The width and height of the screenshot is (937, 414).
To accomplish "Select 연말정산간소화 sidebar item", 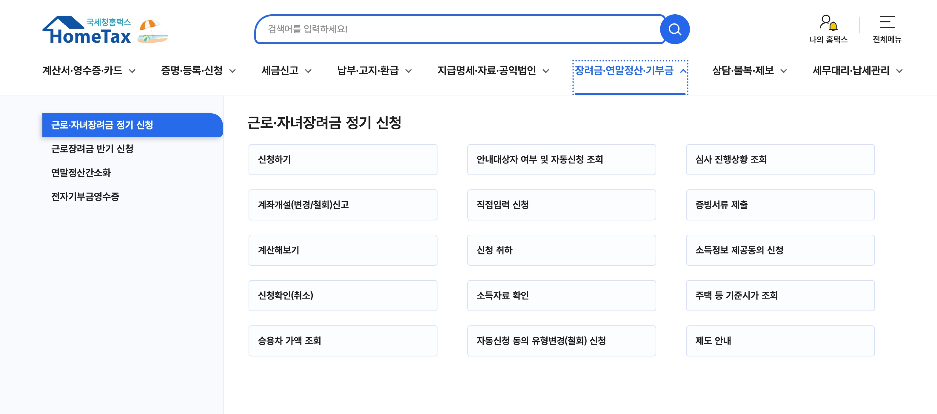I will pyautogui.click(x=81, y=173).
